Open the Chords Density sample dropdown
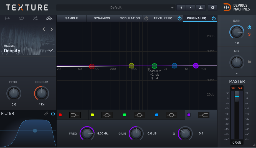The width and height of the screenshot is (256, 148). click(x=51, y=50)
